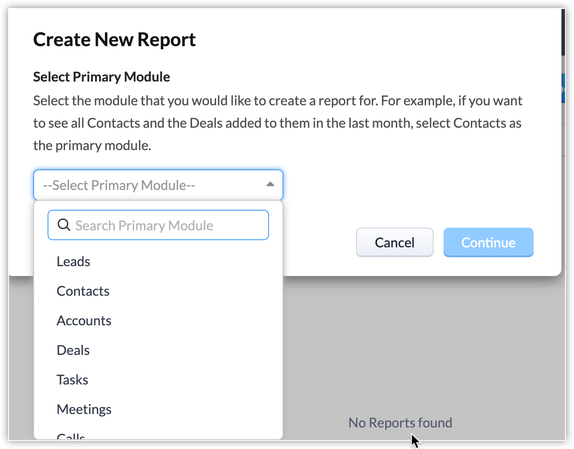Click the caret arrow on the module dropdown
574x449 pixels.
point(270,185)
